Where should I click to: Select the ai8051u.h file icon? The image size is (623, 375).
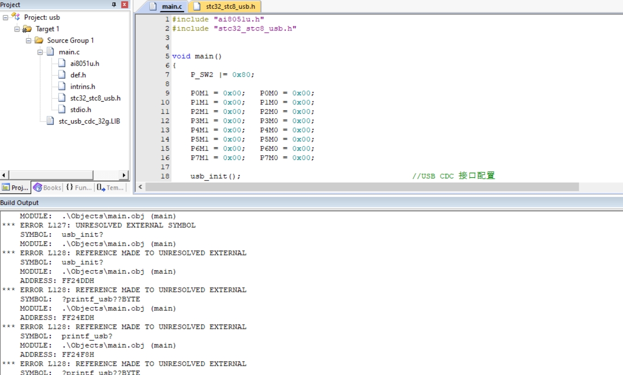(62, 63)
